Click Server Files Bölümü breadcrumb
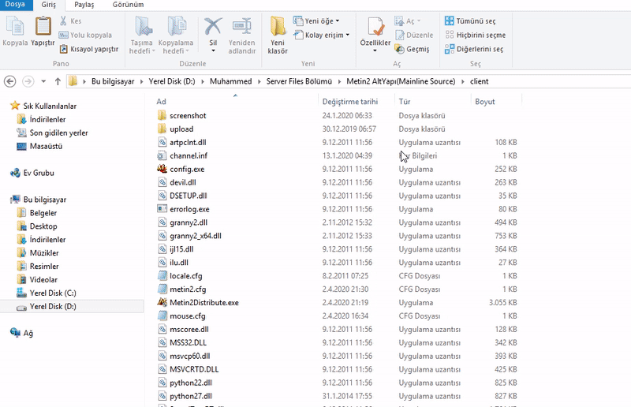Viewport: 631px width, 407px height. click(299, 81)
